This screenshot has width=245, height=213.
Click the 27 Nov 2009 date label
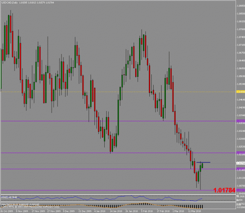click(54, 211)
